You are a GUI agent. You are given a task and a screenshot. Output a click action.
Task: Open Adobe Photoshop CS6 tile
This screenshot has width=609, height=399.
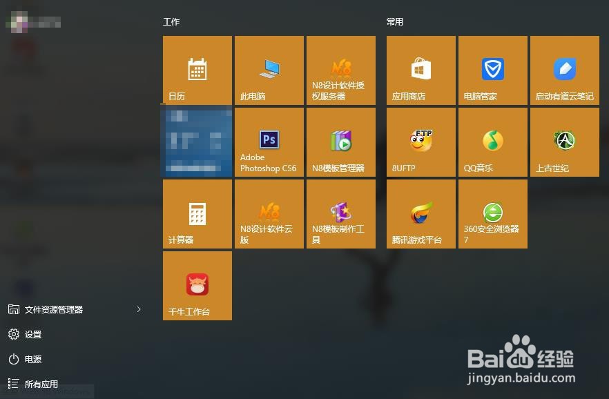click(269, 142)
